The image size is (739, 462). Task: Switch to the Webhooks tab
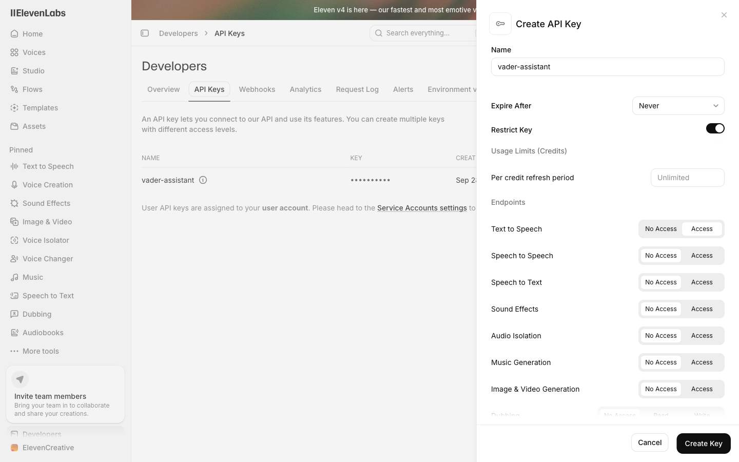[257, 89]
